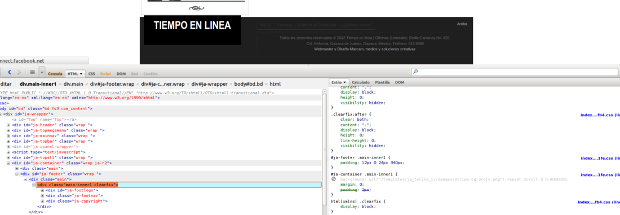
Task: Select html in the breadcrumb path
Action: pyautogui.click(x=275, y=84)
